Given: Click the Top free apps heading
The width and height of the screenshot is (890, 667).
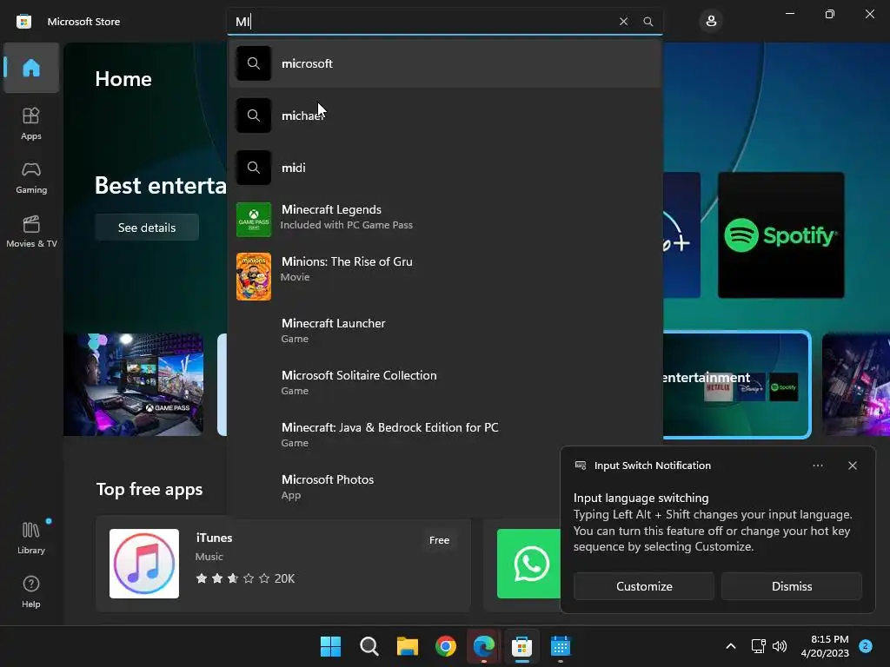Looking at the screenshot, I should click(x=149, y=489).
